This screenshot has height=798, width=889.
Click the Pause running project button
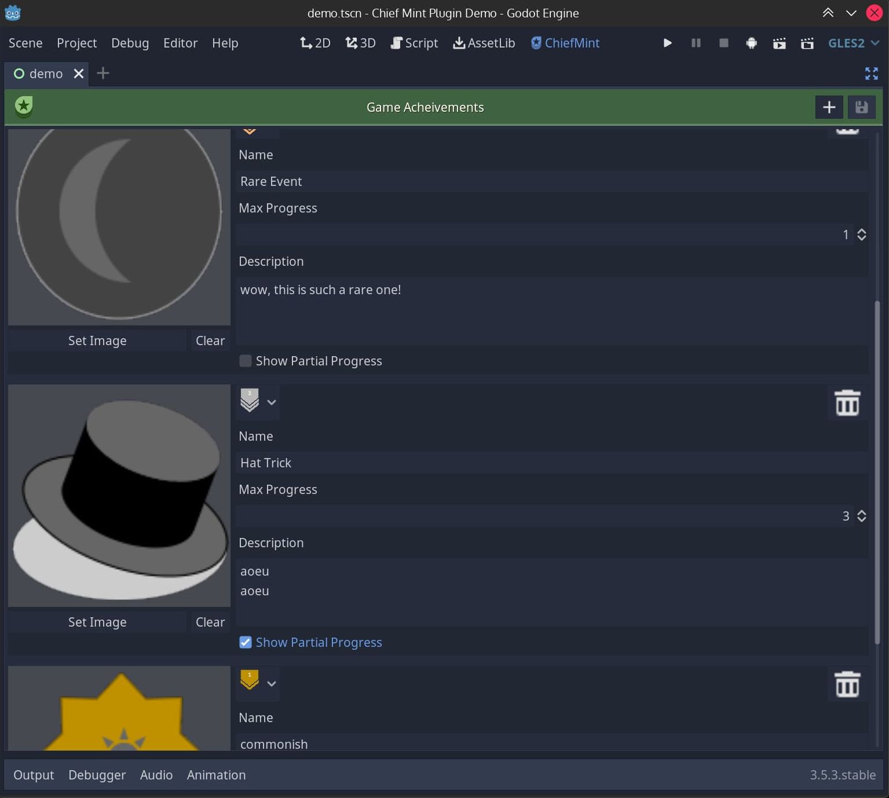pyautogui.click(x=696, y=43)
